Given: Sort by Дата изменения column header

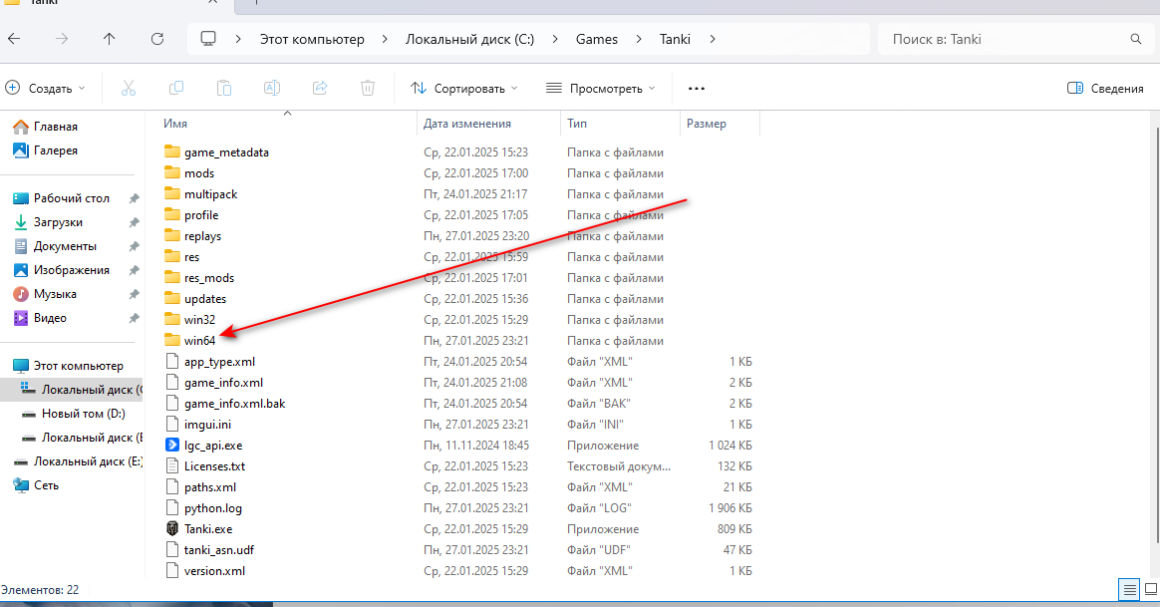Looking at the screenshot, I should (467, 124).
